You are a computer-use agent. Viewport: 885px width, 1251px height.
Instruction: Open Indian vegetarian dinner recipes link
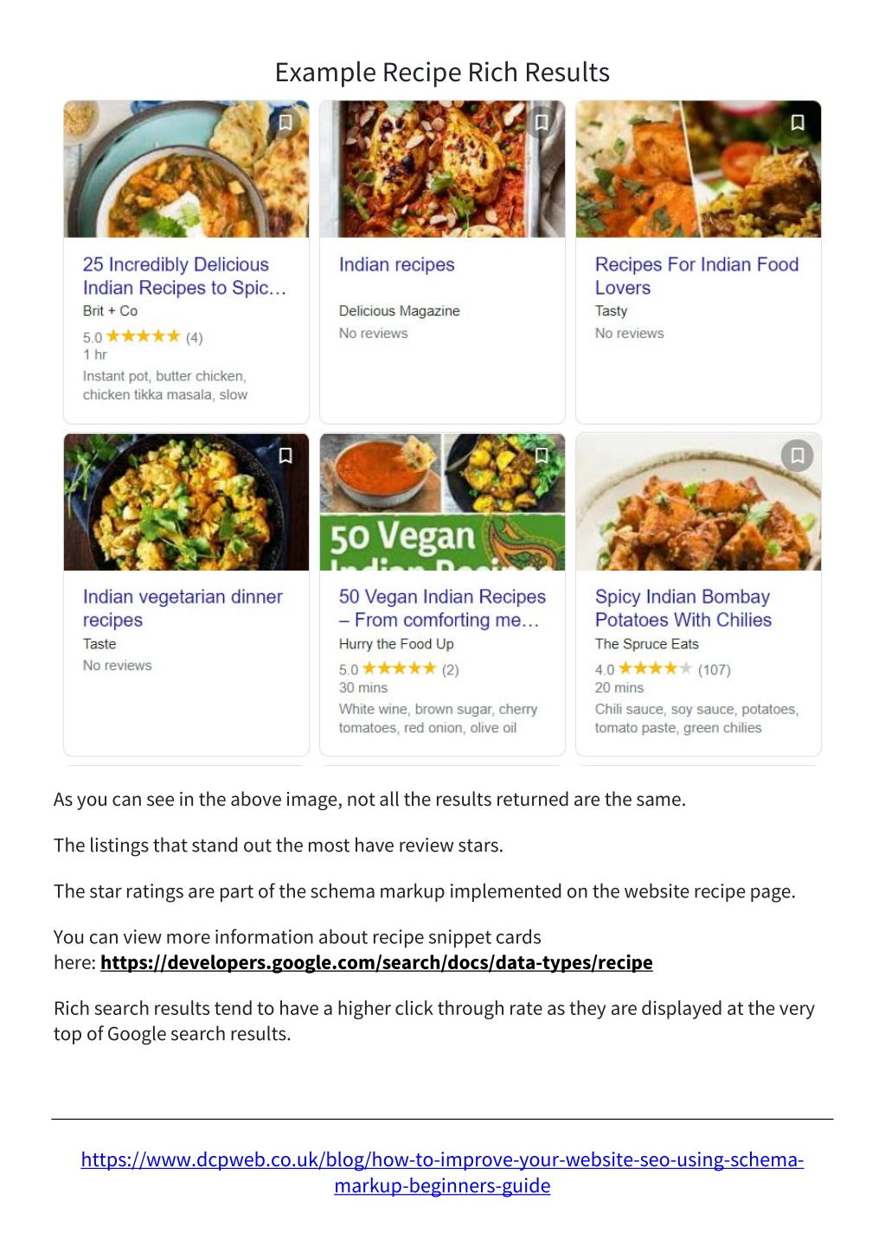183,609
